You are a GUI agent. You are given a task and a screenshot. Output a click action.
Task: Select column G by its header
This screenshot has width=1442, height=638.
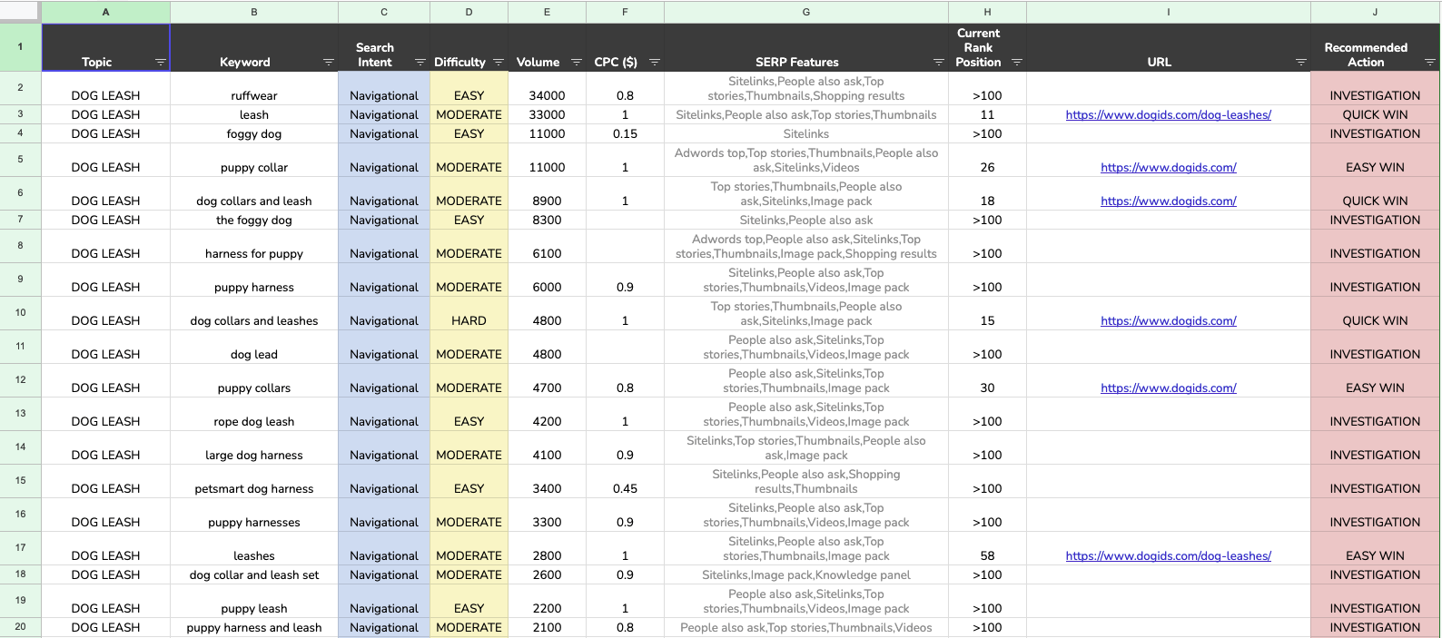point(805,12)
